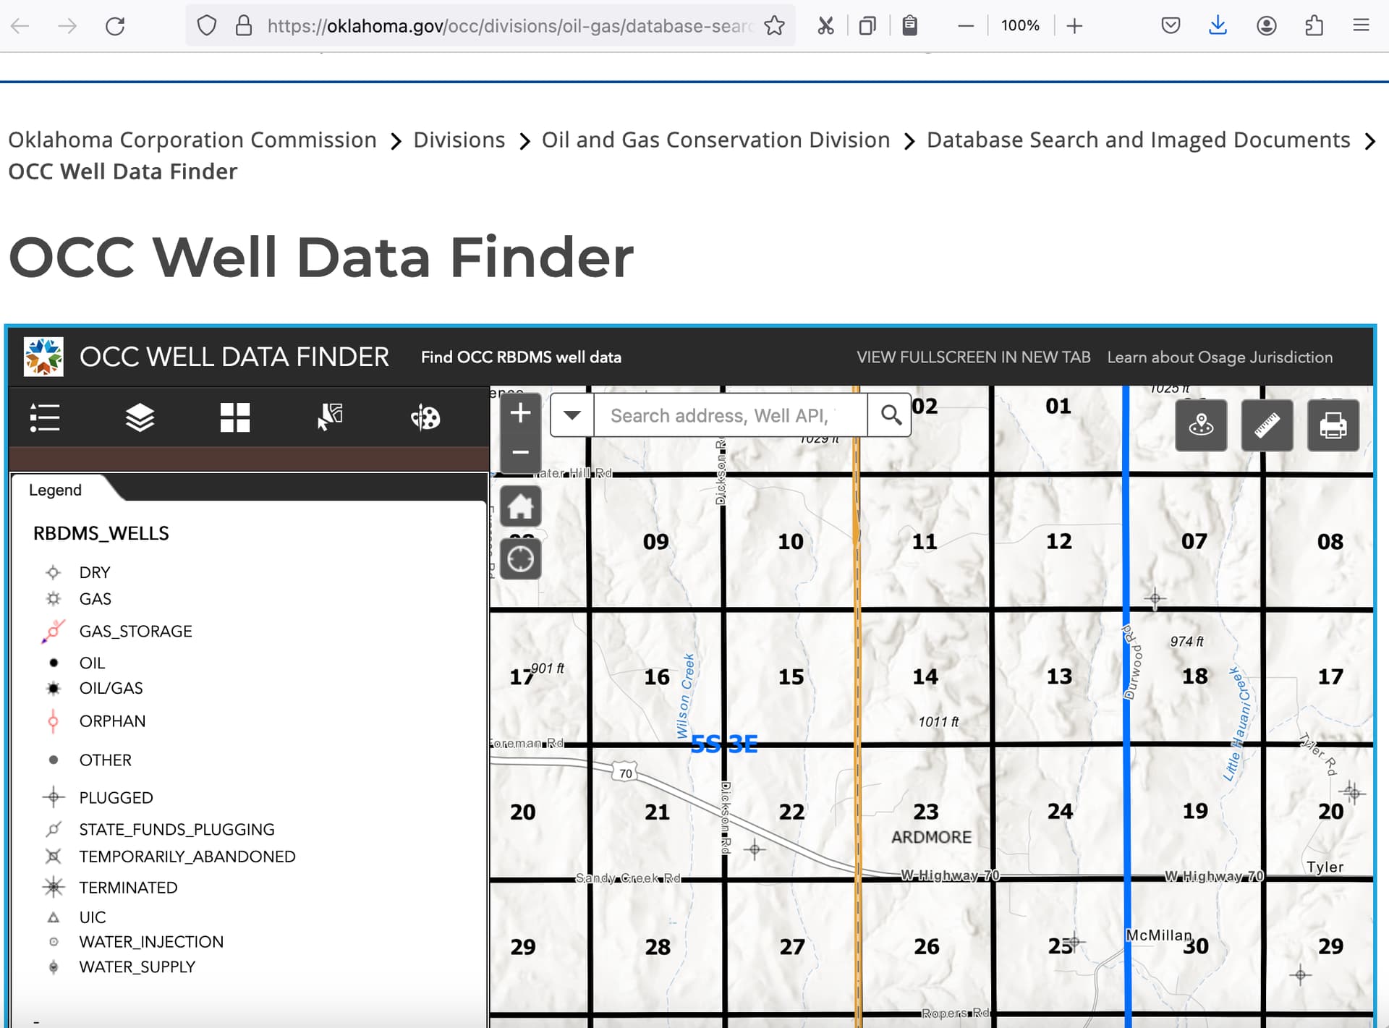1389x1028 pixels.
Task: Select the Legend tab
Action: (56, 490)
